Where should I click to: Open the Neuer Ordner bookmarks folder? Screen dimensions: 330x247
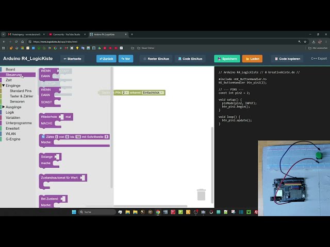[x=146, y=48]
